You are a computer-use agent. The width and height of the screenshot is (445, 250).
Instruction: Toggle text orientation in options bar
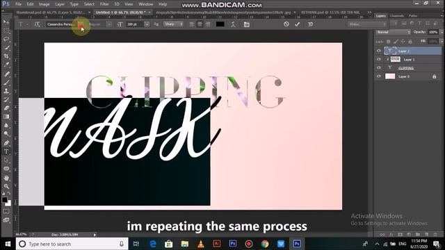37,24
